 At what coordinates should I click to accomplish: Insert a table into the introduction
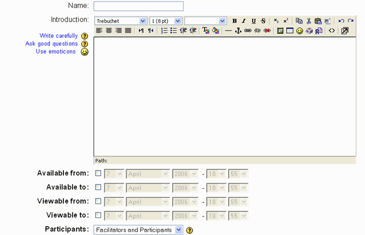[290, 31]
